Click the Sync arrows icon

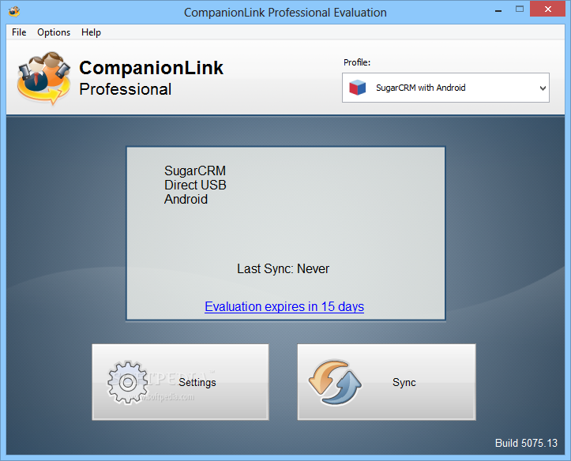coord(335,382)
